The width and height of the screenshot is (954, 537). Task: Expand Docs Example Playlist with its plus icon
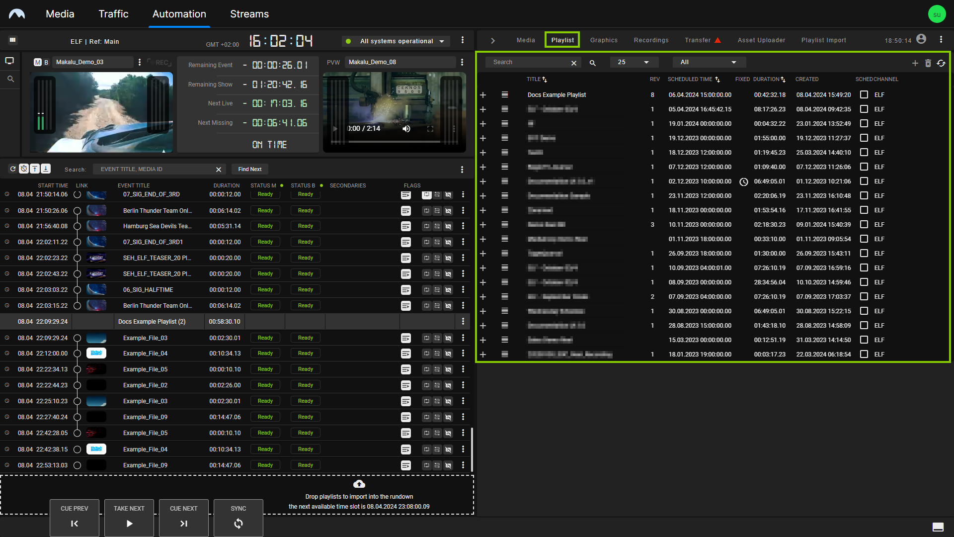coord(483,94)
